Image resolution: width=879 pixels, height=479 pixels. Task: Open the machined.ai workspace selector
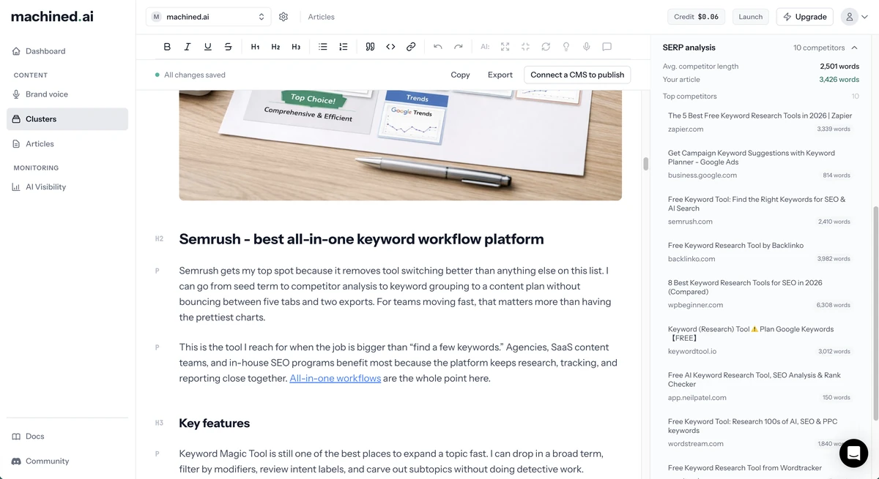208,17
